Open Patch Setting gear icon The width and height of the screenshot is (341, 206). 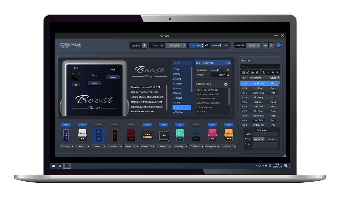coord(226,84)
